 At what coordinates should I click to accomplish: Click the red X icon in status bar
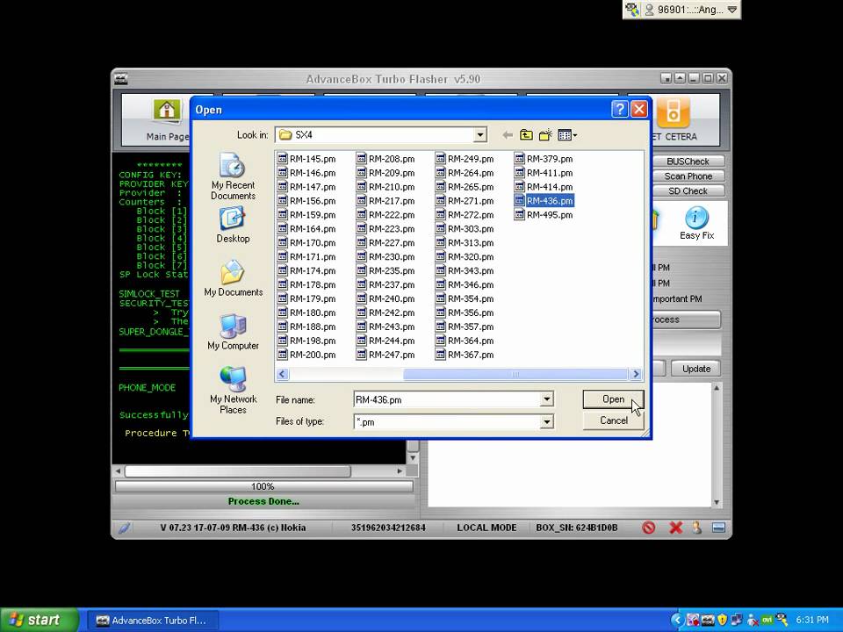pyautogui.click(x=676, y=528)
